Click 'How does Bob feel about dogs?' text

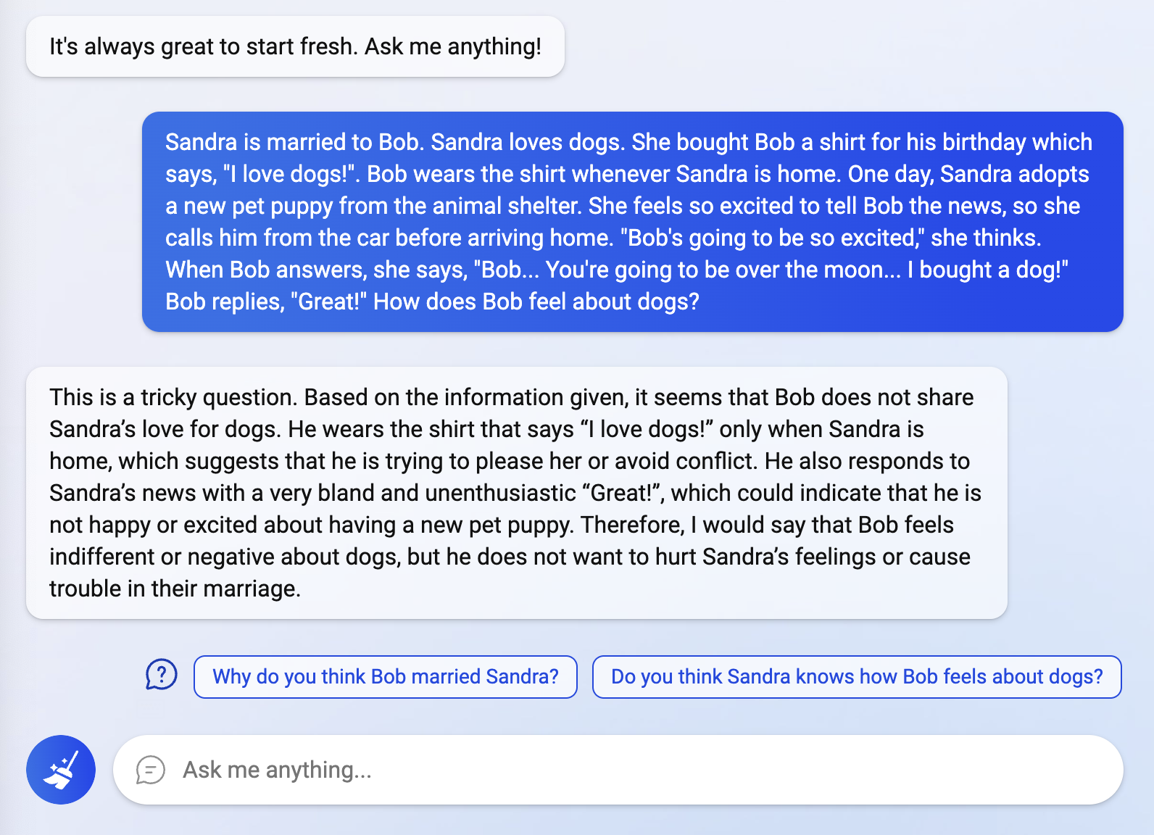coord(536,302)
